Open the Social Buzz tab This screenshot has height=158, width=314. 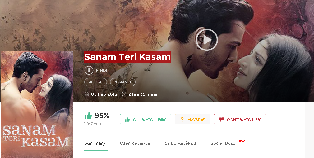click(x=223, y=143)
